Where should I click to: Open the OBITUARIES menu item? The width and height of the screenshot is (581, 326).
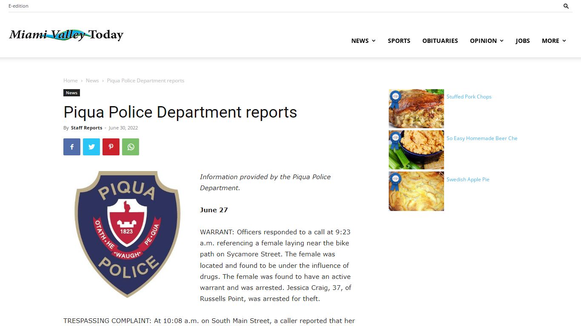(x=440, y=41)
